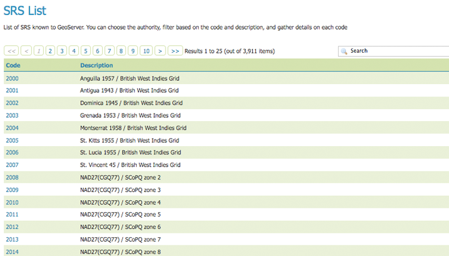Open SRS code 2000 details
Image resolution: width=449 pixels, height=256 pixels.
(x=12, y=78)
